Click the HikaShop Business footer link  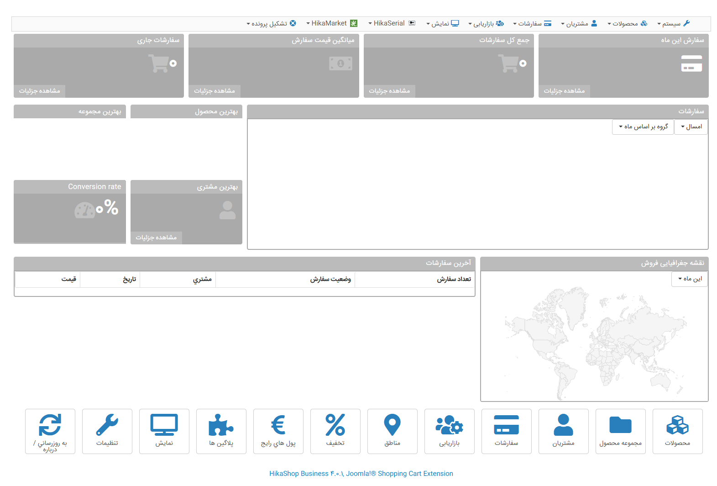pos(361,474)
